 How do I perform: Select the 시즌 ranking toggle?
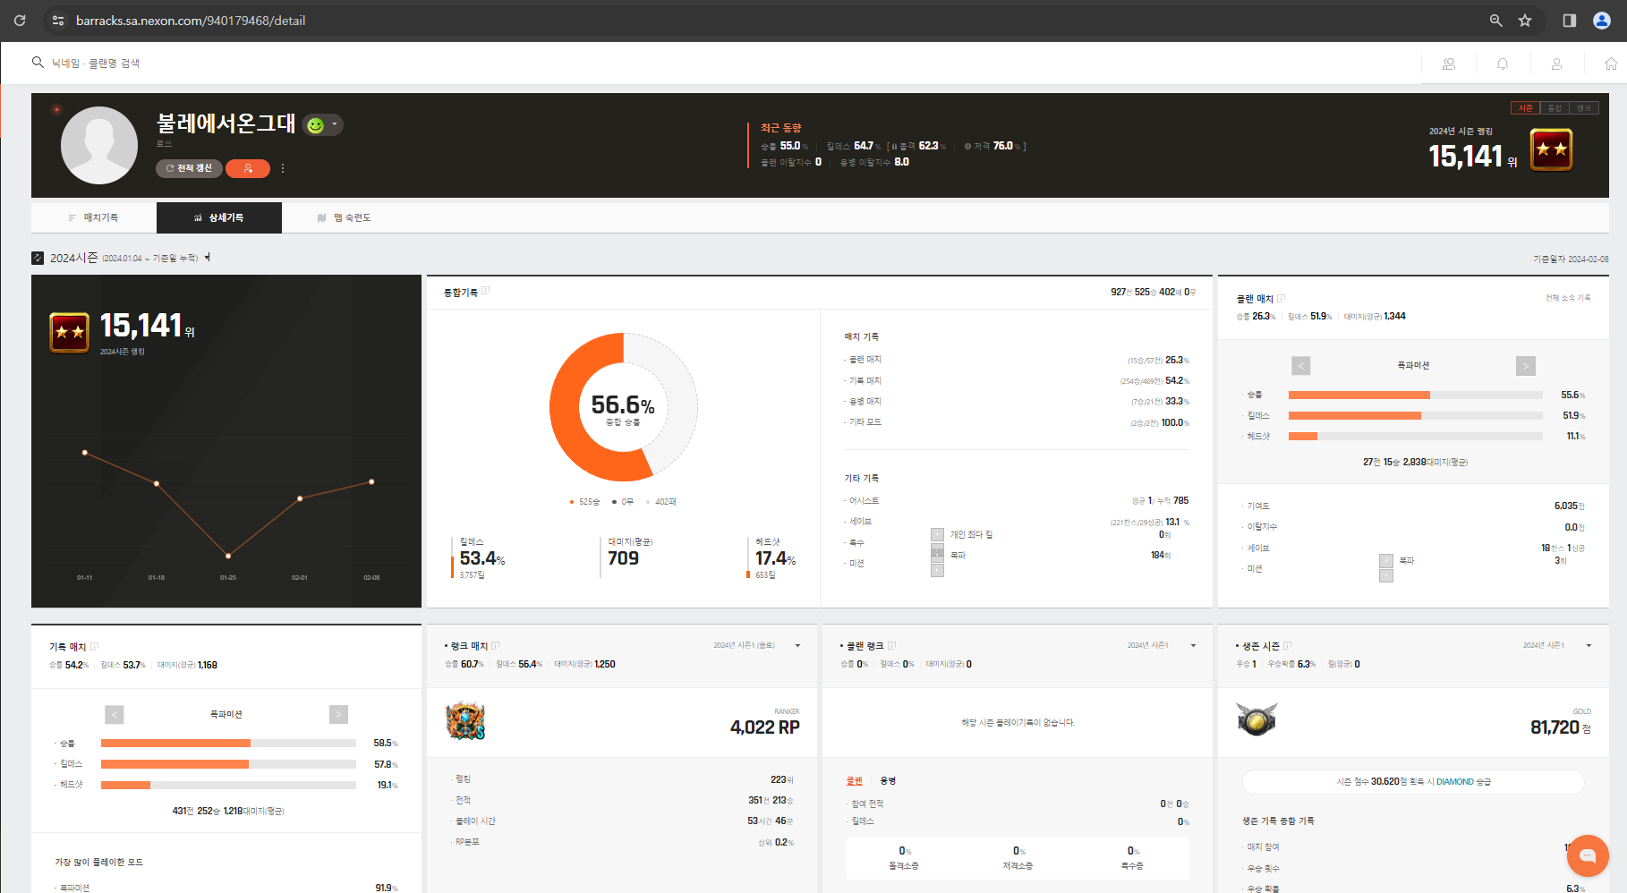[x=1525, y=108]
